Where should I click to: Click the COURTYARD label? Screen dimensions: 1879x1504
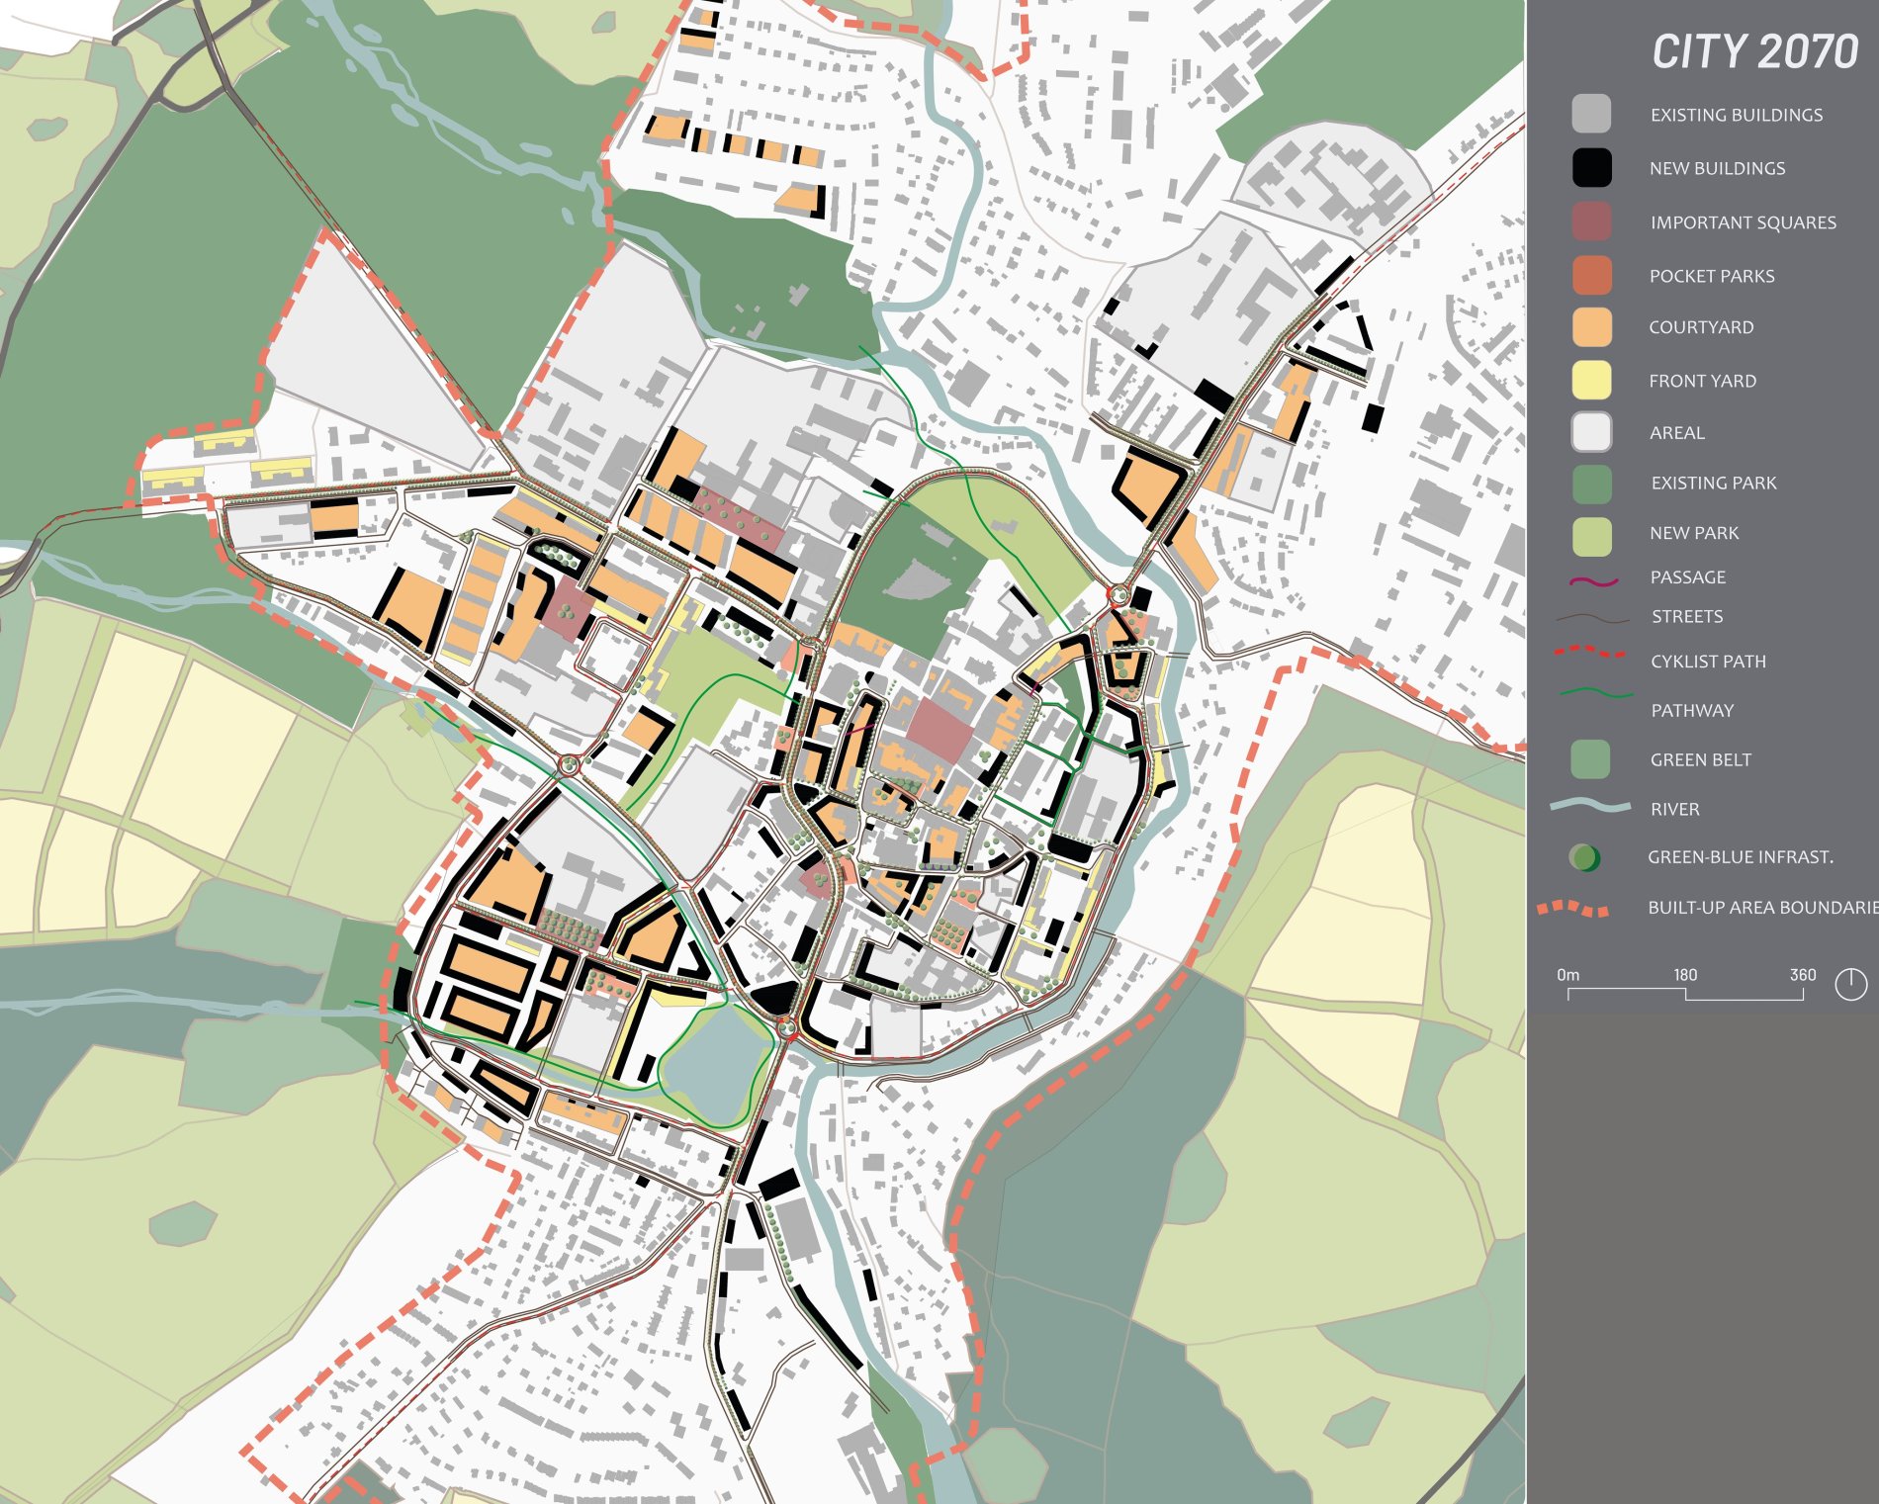(x=1702, y=327)
